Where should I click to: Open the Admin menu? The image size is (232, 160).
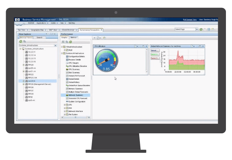(54, 23)
